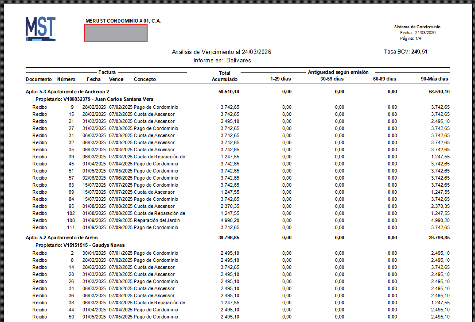Click the Informe en: Bolívares text
This screenshot has width=475, height=322.
coord(222,60)
